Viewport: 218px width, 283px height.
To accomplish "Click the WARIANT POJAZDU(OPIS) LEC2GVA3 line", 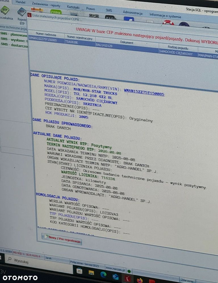I will coord(84,210).
